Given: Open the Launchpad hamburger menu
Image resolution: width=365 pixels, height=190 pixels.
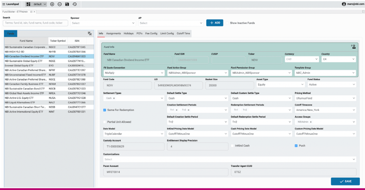Looking at the screenshot, I should pos(4,4).
